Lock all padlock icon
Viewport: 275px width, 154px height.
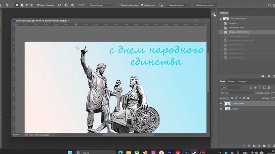(248, 98)
